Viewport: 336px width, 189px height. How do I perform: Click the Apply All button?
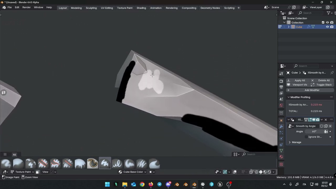tap(297, 80)
